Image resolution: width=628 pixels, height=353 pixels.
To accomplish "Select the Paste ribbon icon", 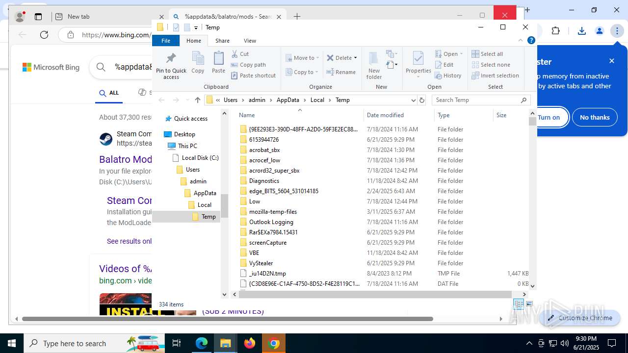I will click(x=218, y=62).
